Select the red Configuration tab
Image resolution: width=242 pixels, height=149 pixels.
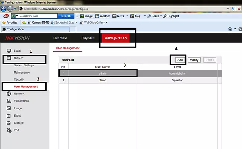115,38
